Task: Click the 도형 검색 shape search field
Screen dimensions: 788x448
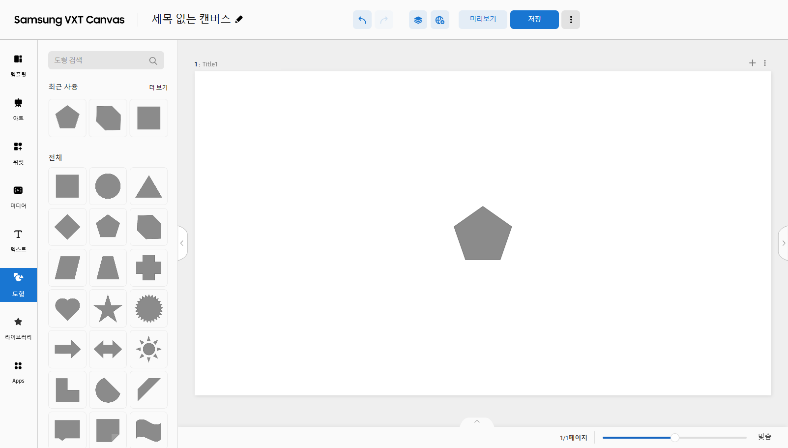Action: [x=106, y=60]
